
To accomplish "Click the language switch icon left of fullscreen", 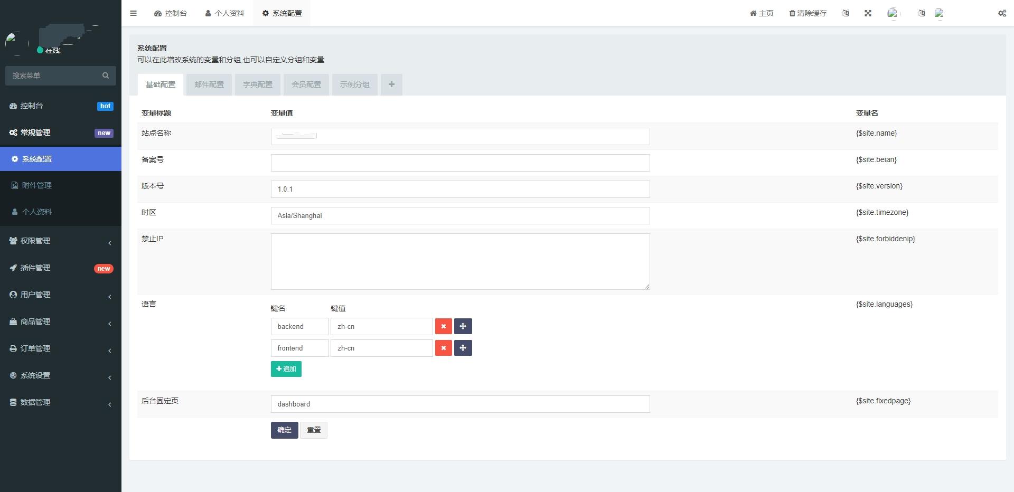I will pyautogui.click(x=846, y=13).
